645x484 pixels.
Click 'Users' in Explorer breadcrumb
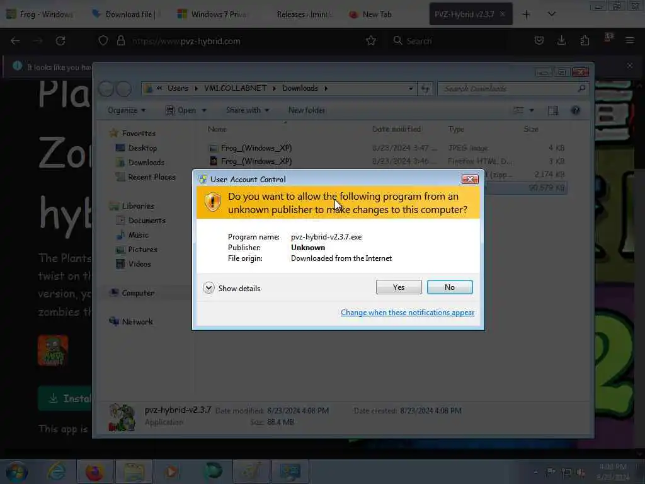[x=178, y=88]
